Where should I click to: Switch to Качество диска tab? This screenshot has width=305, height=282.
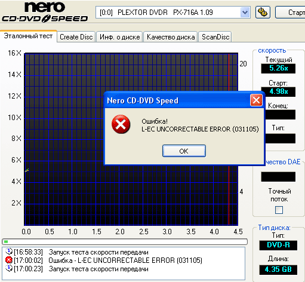pos(171,37)
